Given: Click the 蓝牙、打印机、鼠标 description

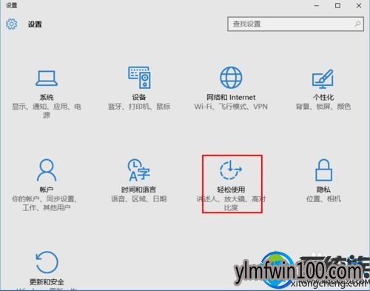Looking at the screenshot, I should tap(139, 107).
